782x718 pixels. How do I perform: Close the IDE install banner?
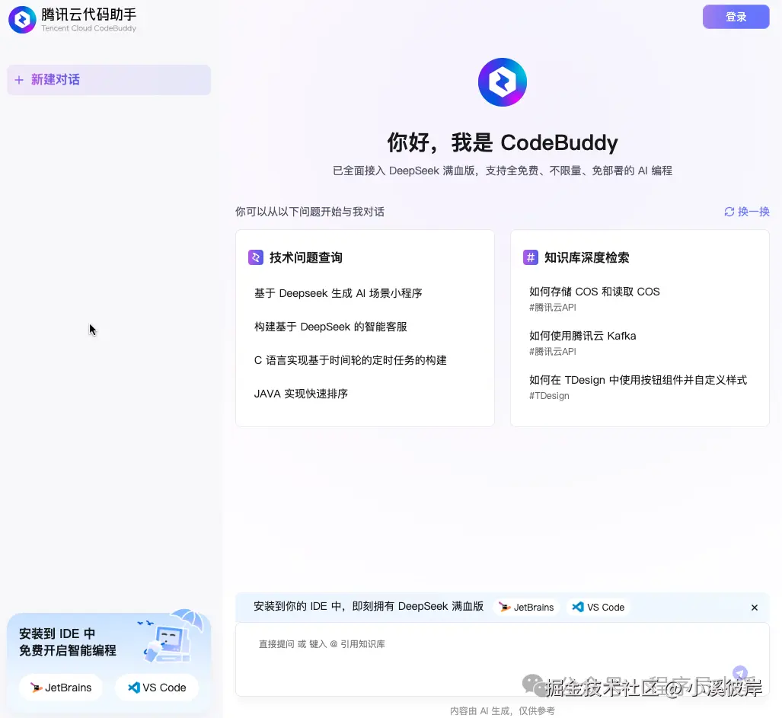pos(754,608)
